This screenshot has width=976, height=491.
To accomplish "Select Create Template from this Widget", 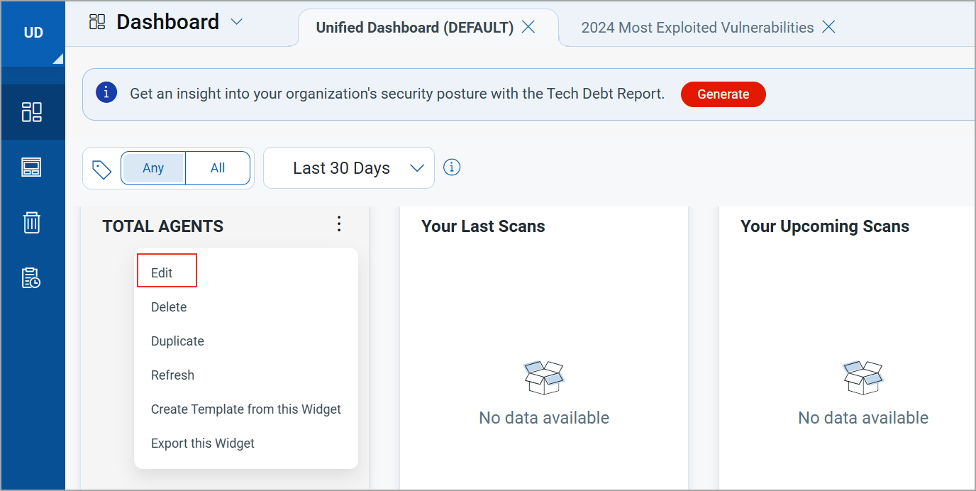I will tap(246, 409).
